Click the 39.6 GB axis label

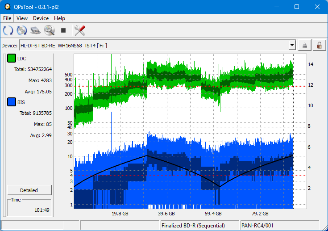click(x=166, y=214)
